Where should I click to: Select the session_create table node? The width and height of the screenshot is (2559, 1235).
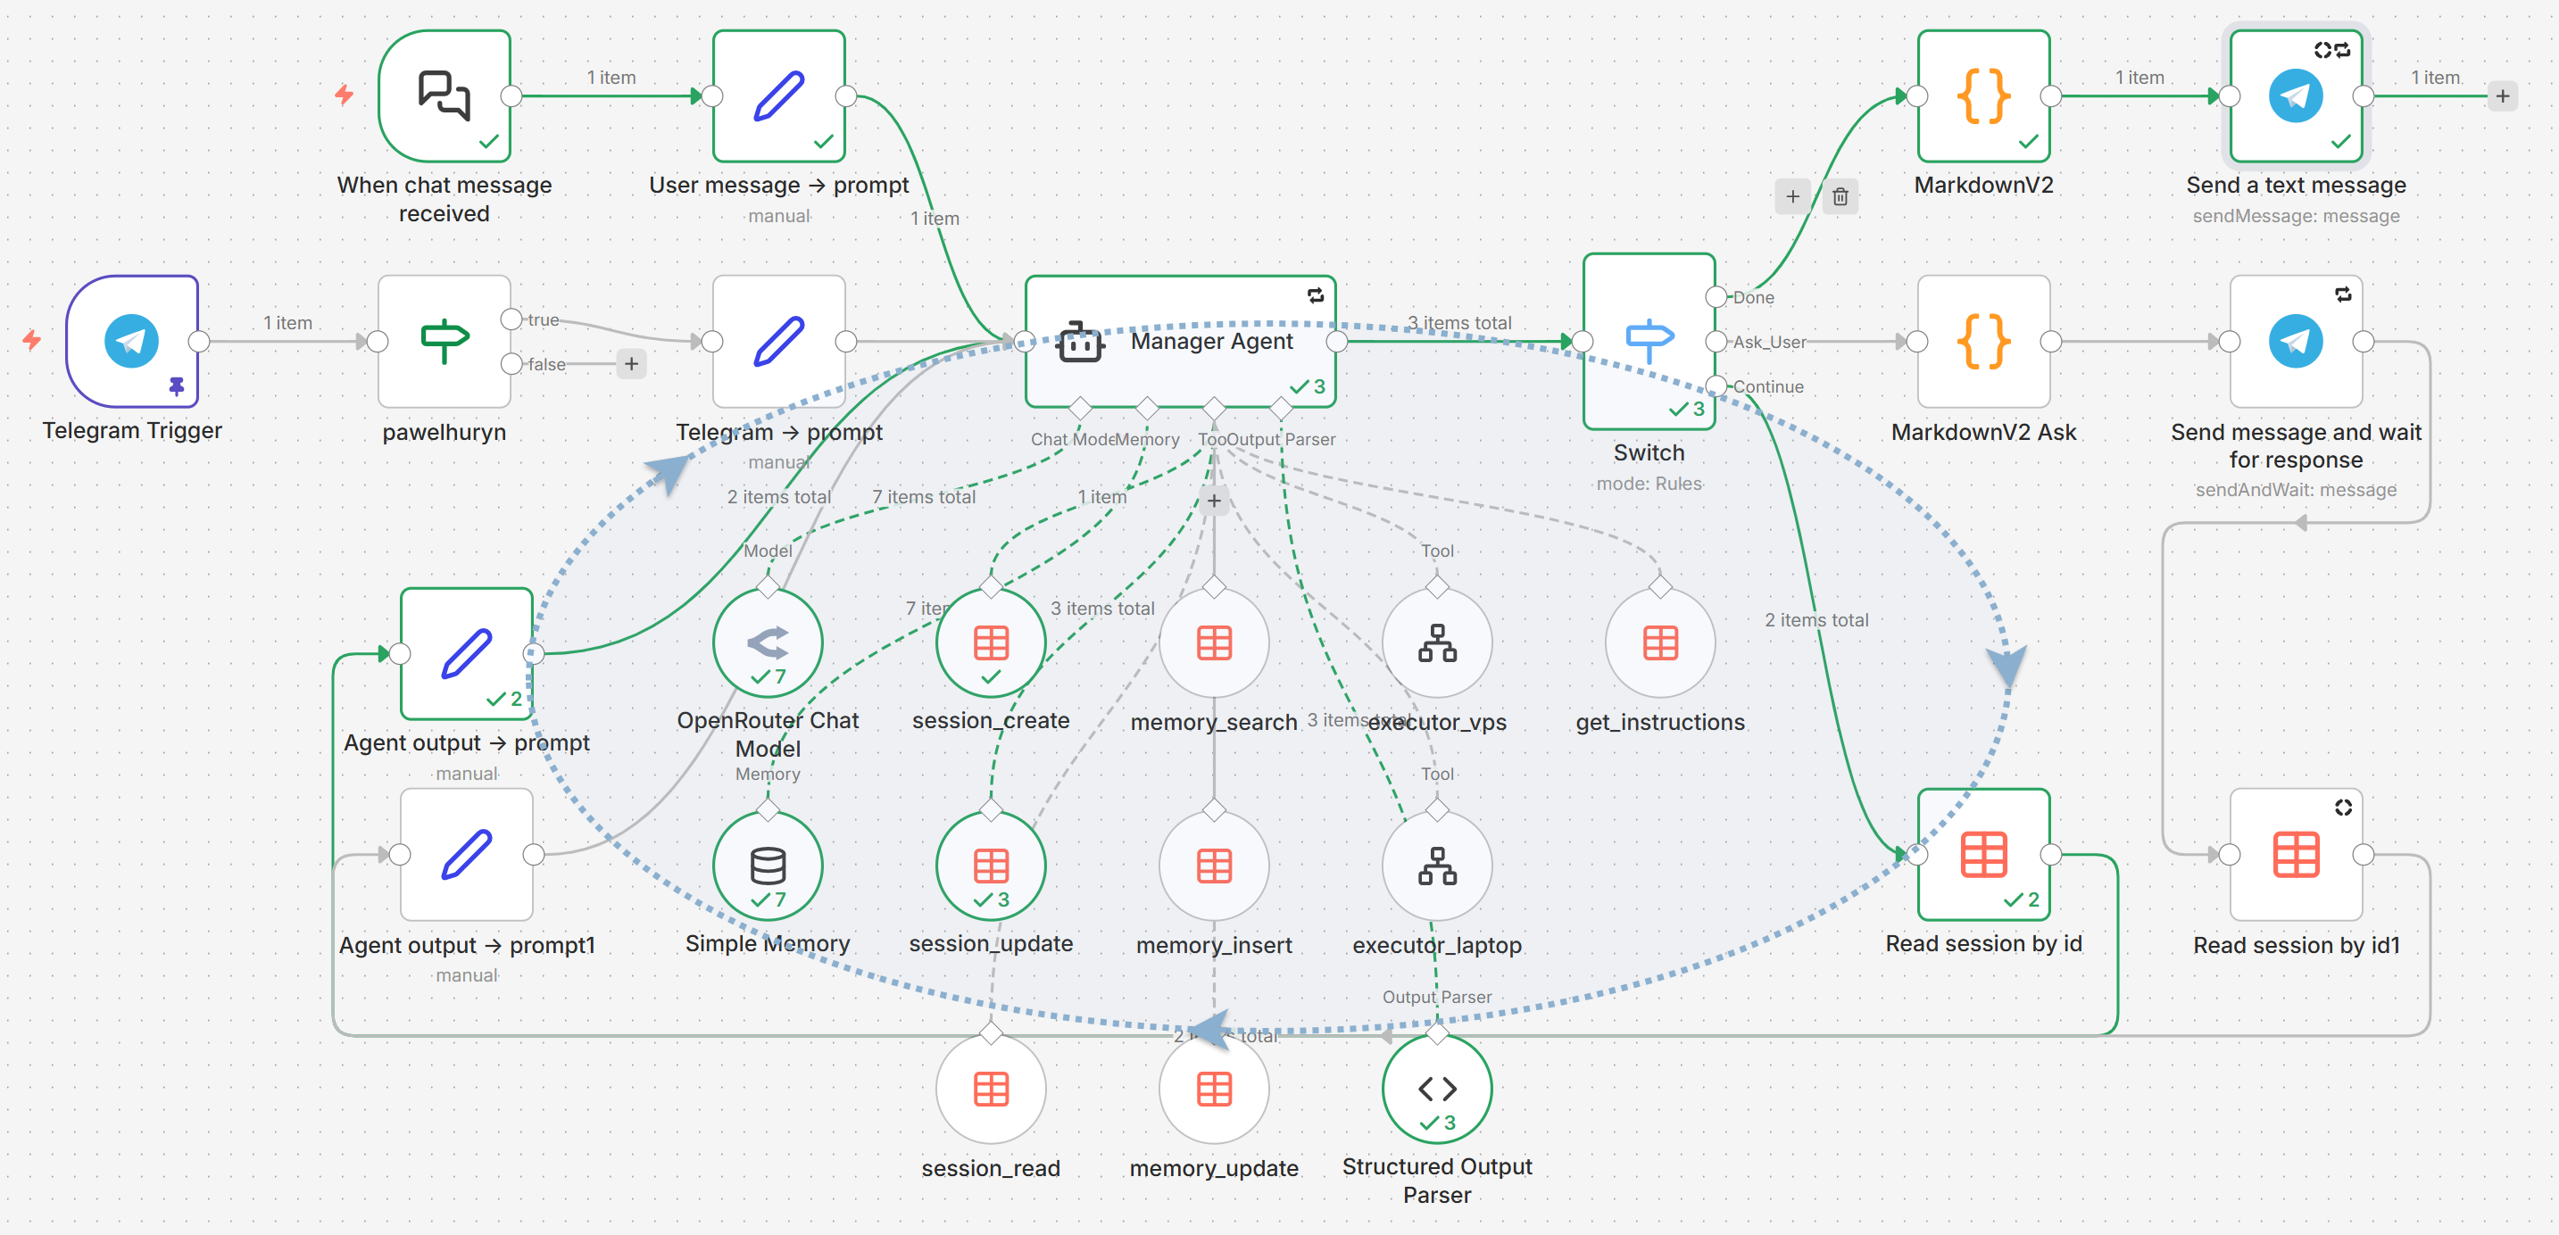point(991,642)
